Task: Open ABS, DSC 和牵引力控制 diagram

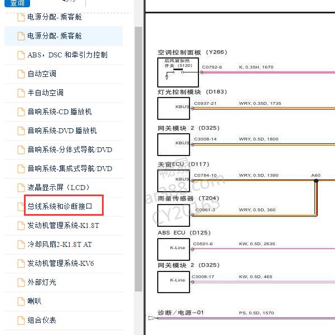Action: 67,55
